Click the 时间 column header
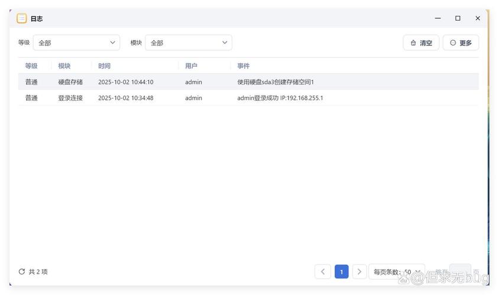This screenshot has height=295, width=499. point(104,66)
